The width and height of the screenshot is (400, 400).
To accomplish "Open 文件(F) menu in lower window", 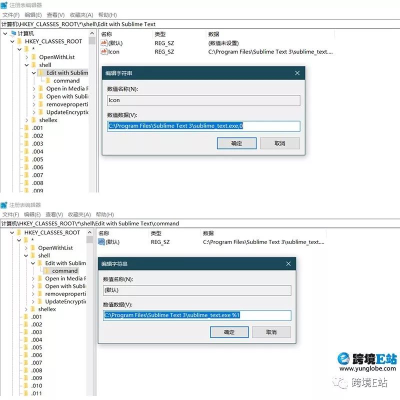I will point(10,214).
